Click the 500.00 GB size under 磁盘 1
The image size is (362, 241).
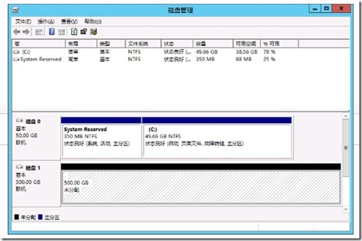coord(28,182)
